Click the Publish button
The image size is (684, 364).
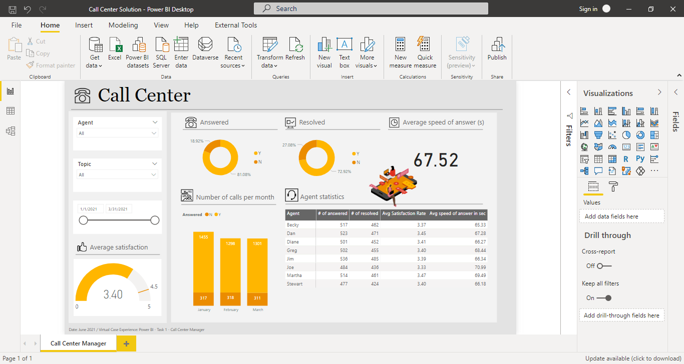tap(497, 49)
